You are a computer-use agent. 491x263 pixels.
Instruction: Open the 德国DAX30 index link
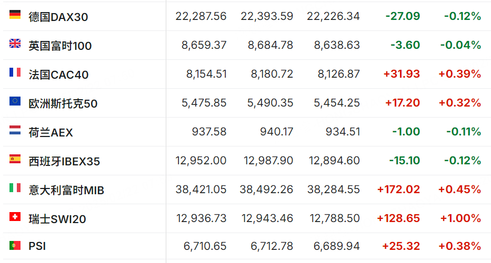[x=58, y=17]
